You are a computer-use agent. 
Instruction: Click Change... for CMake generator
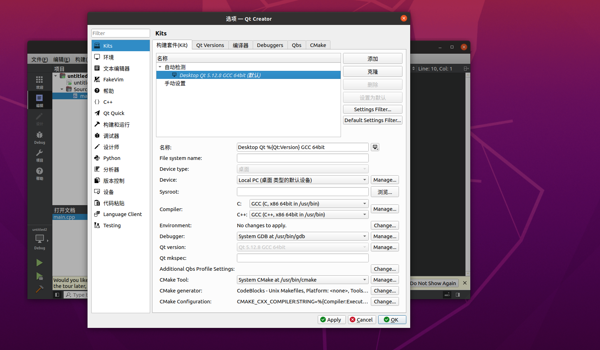(385, 291)
